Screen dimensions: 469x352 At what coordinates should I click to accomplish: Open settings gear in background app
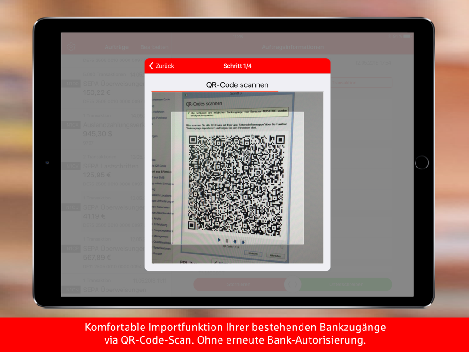point(71,47)
